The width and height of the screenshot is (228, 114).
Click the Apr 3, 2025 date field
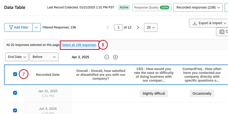click(80, 57)
